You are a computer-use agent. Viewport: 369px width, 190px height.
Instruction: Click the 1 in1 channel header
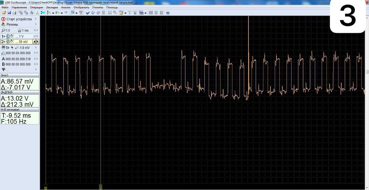(20, 75)
